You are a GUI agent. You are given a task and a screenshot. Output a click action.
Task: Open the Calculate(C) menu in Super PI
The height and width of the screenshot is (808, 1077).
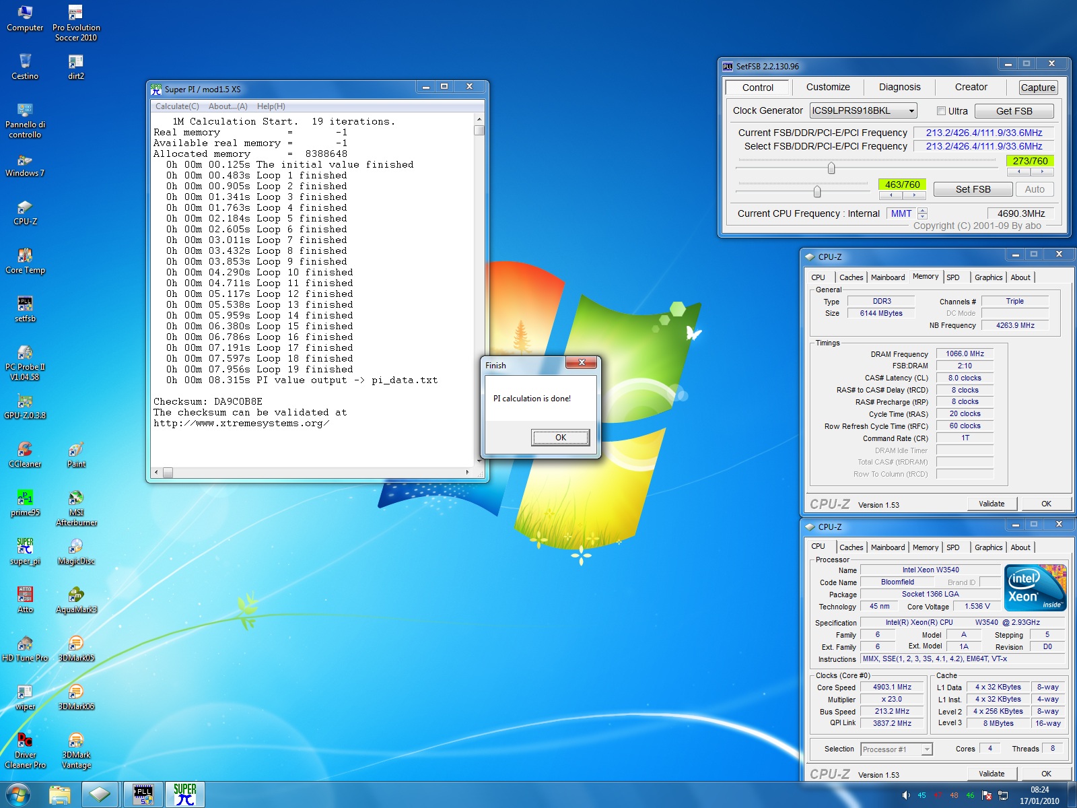point(177,106)
